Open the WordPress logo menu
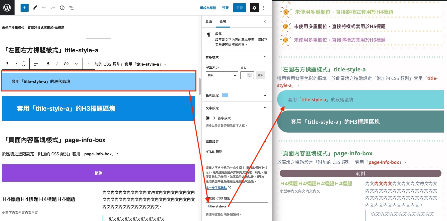This screenshot has width=447, height=221. (7, 8)
